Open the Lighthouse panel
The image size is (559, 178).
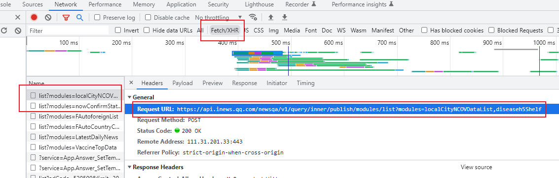tap(259, 4)
